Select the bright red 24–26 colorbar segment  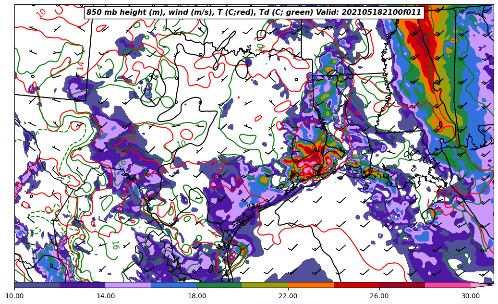356,285
